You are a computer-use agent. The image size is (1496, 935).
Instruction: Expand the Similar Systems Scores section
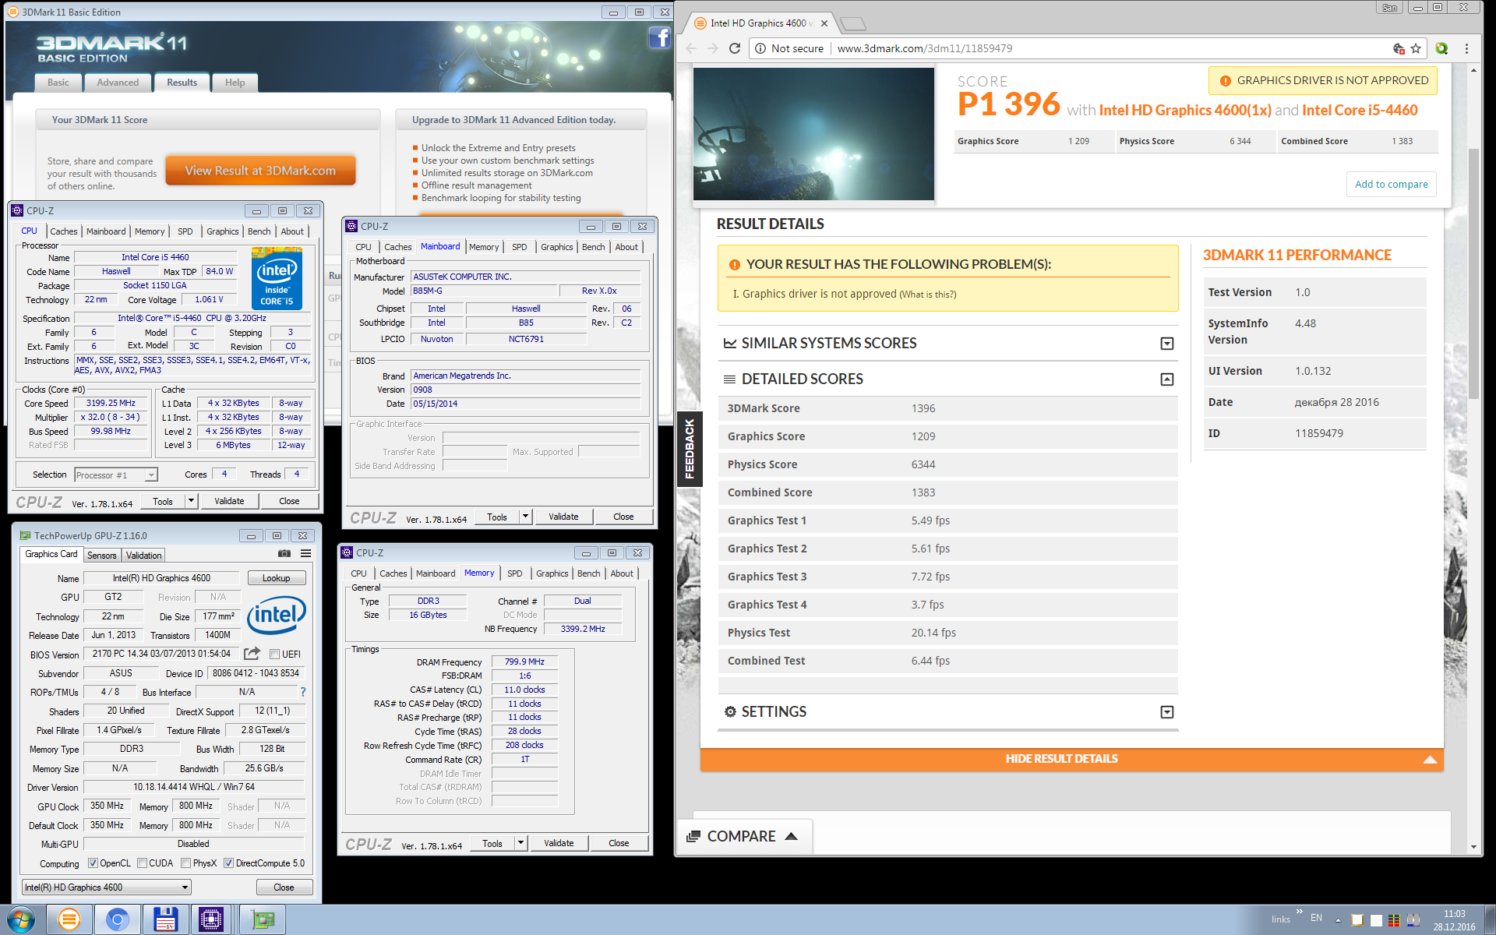tap(1166, 344)
